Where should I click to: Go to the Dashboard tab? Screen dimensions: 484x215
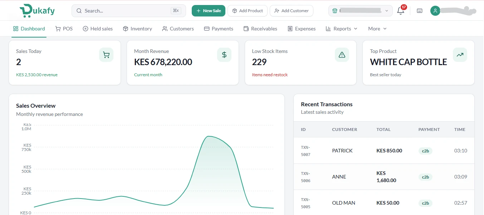[29, 29]
